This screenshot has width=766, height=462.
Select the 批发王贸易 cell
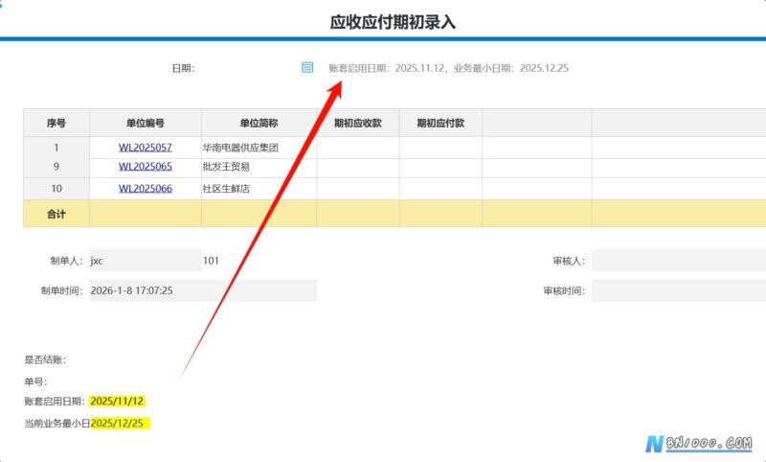259,168
